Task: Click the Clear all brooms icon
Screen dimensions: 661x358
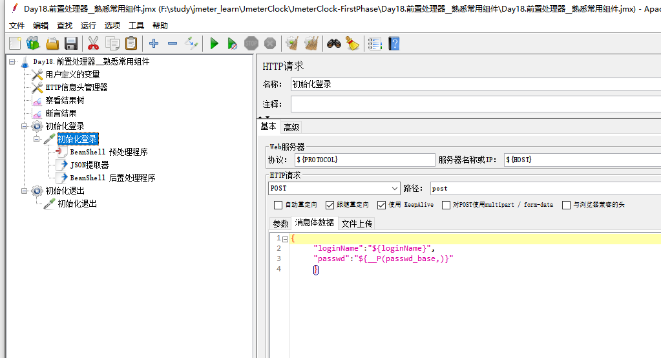Action: coord(311,43)
